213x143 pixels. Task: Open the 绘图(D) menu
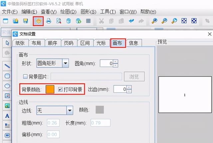pyautogui.click(x=68, y=12)
